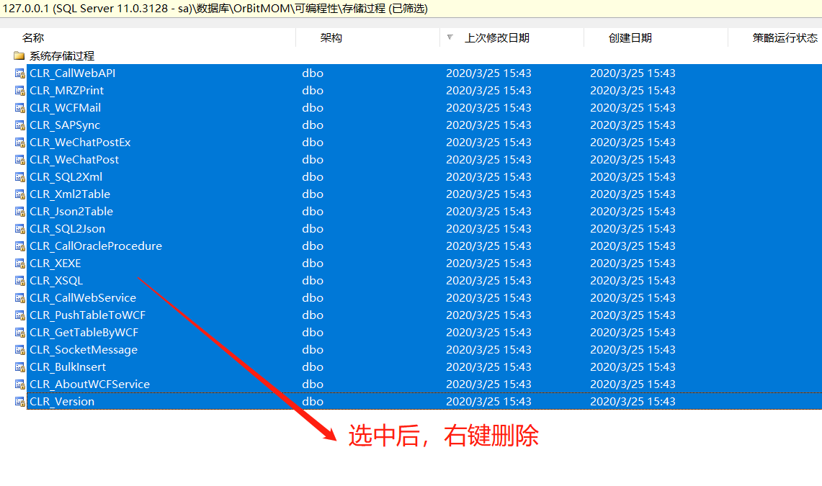The height and width of the screenshot is (486, 822).
Task: Select the CLR_XEXE stored procedure
Action: 55,264
